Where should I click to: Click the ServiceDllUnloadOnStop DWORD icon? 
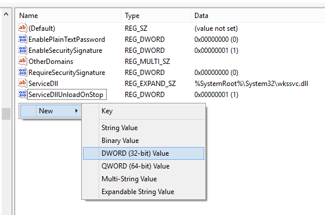(x=23, y=94)
